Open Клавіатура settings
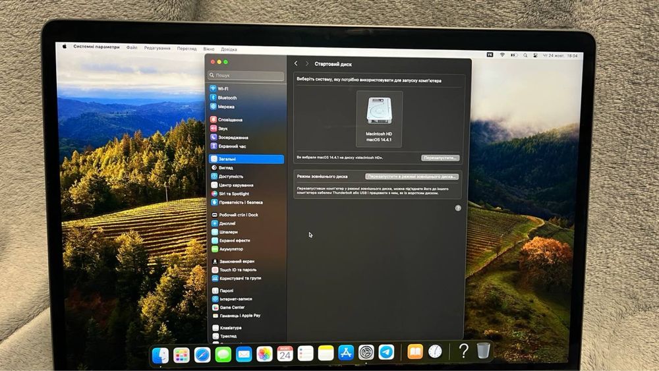 [246, 328]
